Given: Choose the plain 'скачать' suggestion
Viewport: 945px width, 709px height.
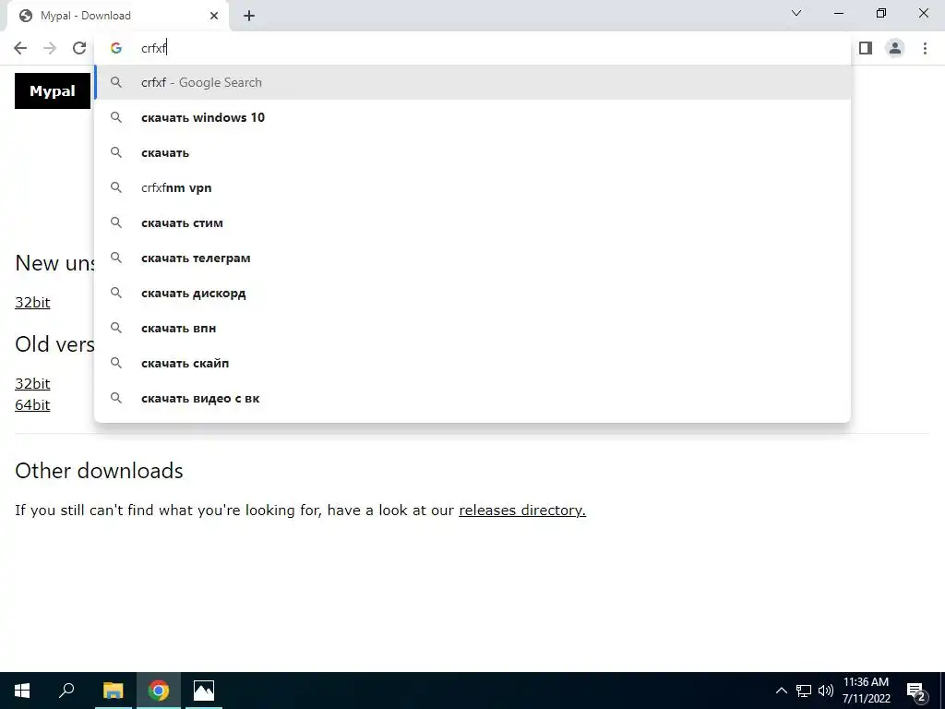Looking at the screenshot, I should pos(472,152).
